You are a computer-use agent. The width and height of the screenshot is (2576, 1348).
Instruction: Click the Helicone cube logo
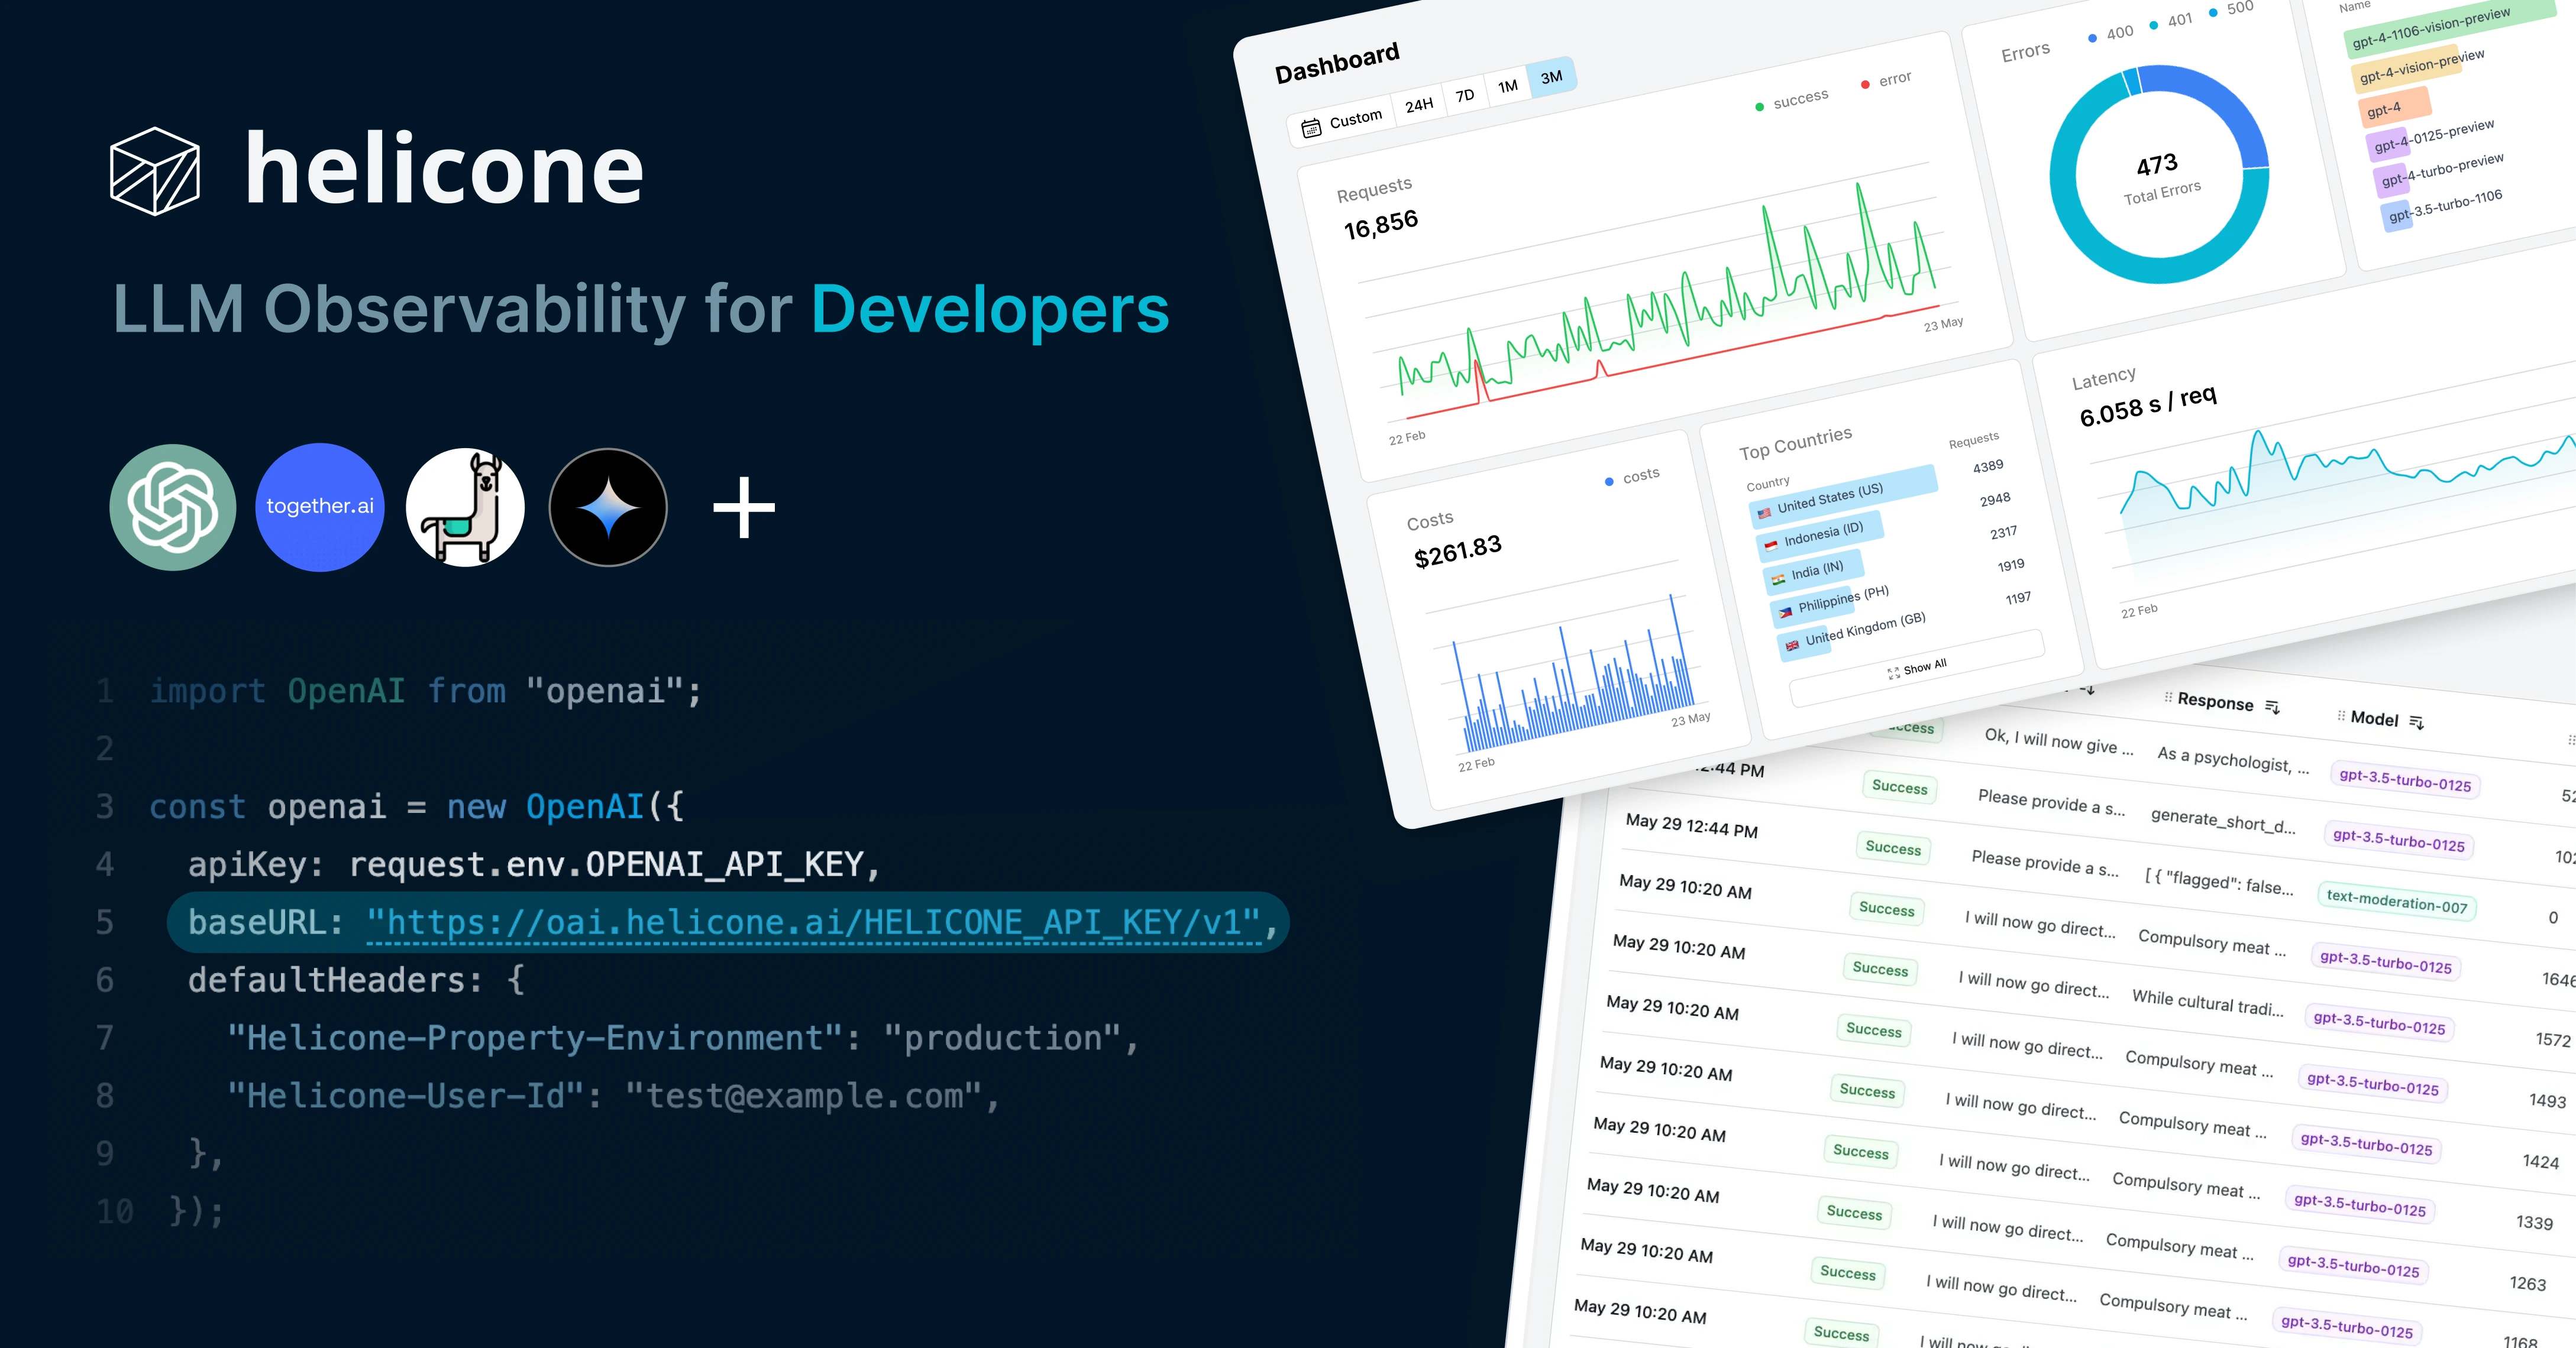[x=154, y=171]
